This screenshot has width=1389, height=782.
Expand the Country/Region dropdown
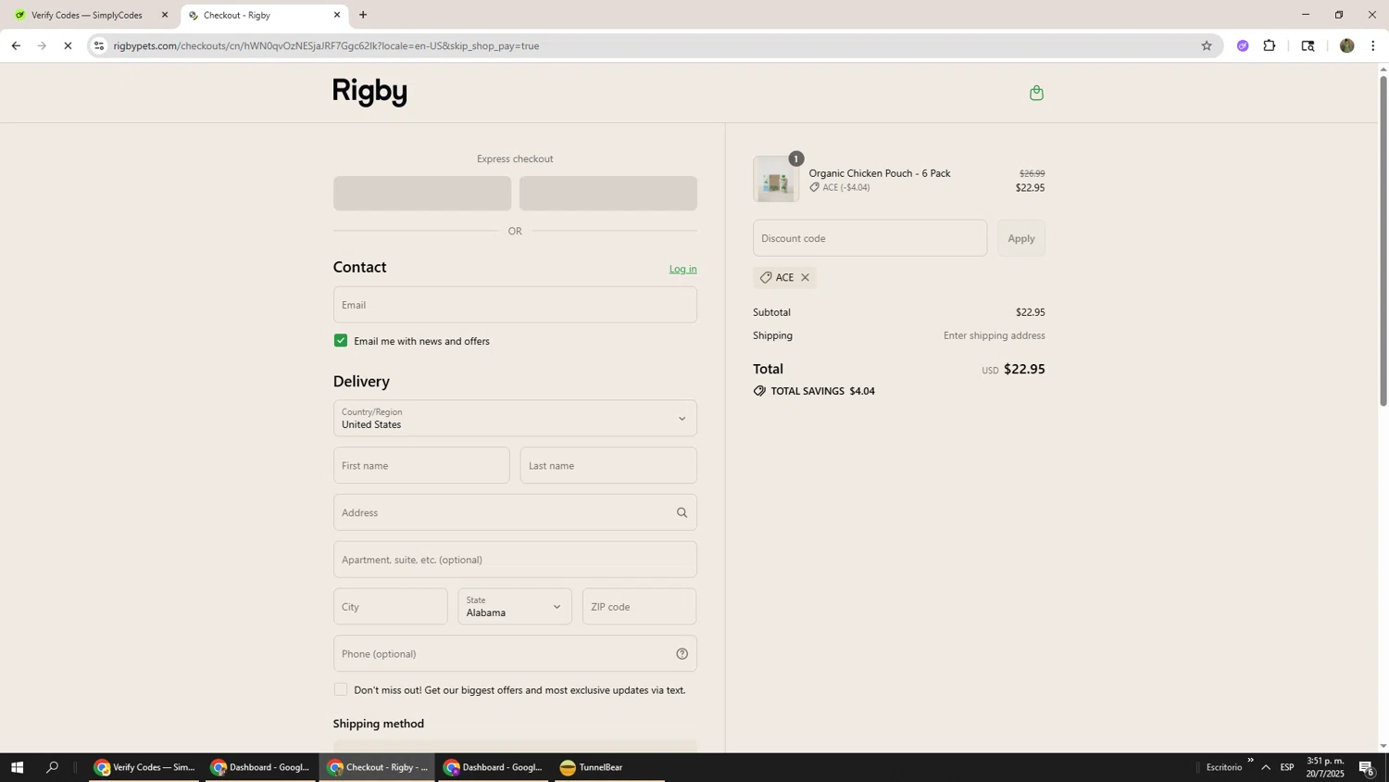tap(515, 419)
